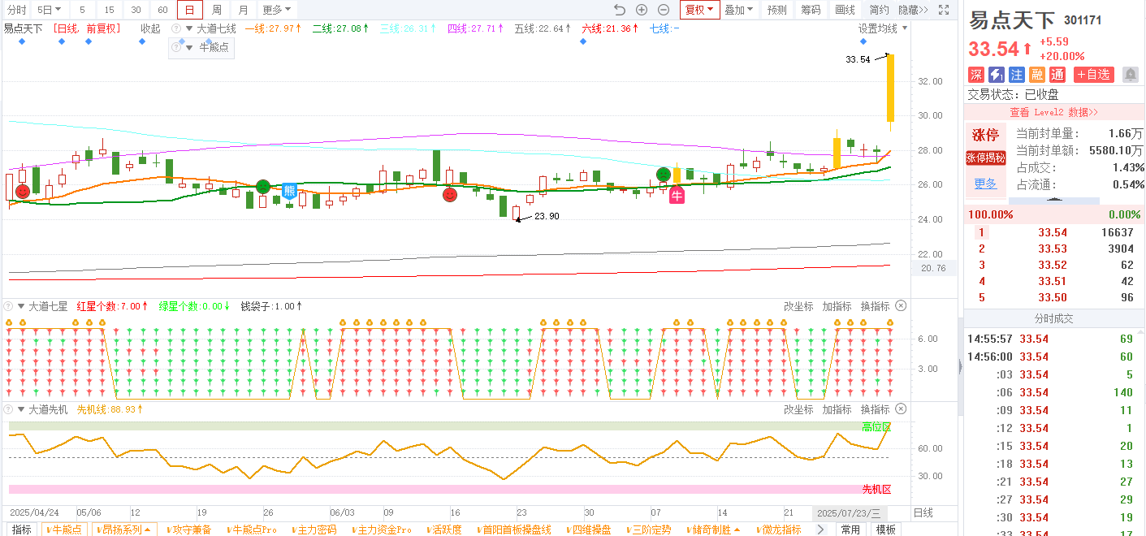Click help icon beside 大道先机
The width and height of the screenshot is (1146, 536).
[8, 409]
